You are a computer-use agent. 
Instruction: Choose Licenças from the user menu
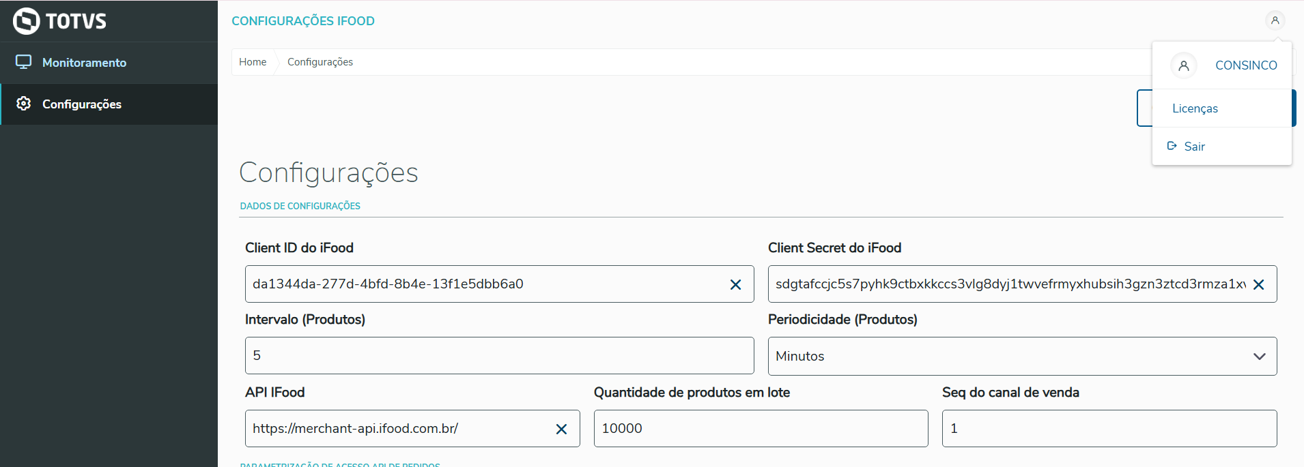[1195, 108]
